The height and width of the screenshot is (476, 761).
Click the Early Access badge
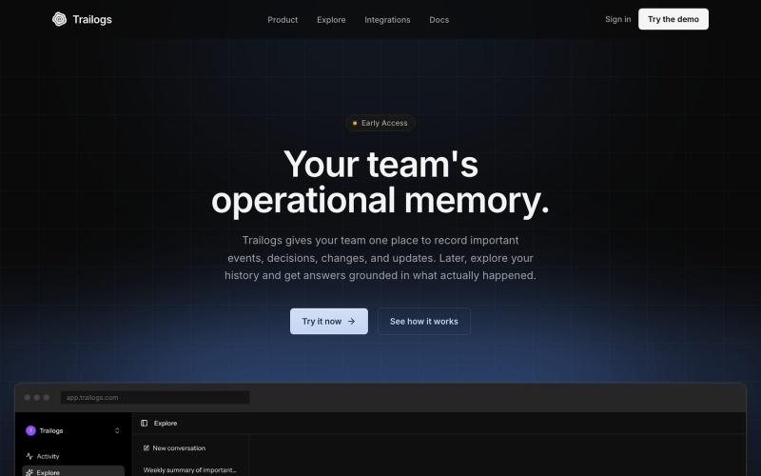coord(380,123)
